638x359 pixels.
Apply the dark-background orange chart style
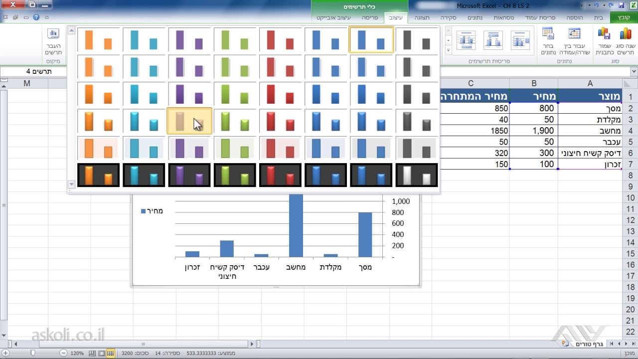click(99, 175)
